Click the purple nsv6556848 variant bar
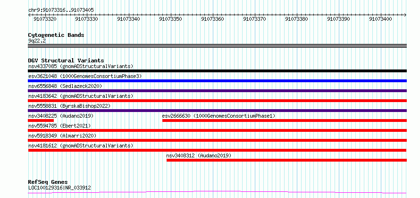Viewport: 420px width, 198px height. (x=218, y=91)
